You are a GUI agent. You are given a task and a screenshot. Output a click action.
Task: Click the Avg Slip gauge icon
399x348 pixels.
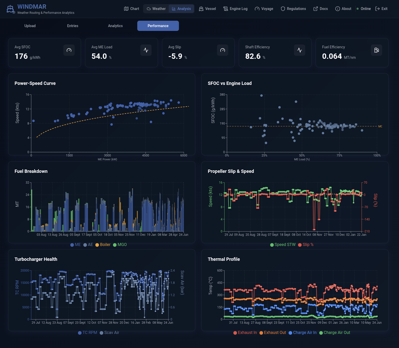[223, 50]
